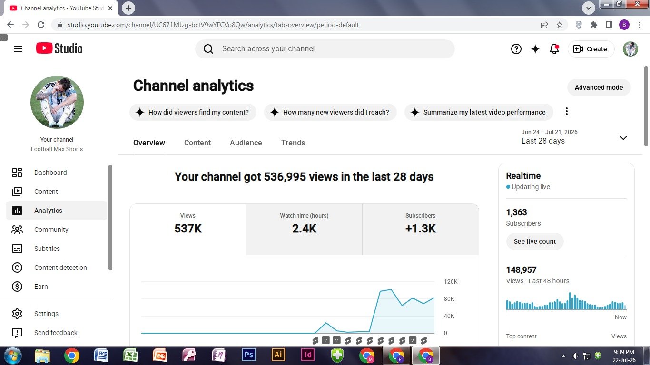The height and width of the screenshot is (365, 650).
Task: Click the Search across your channel field
Action: pos(325,49)
